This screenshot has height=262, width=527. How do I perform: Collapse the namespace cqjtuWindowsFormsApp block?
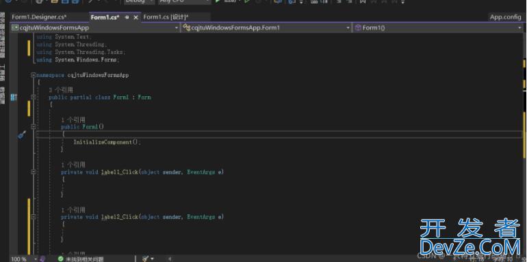click(34, 75)
